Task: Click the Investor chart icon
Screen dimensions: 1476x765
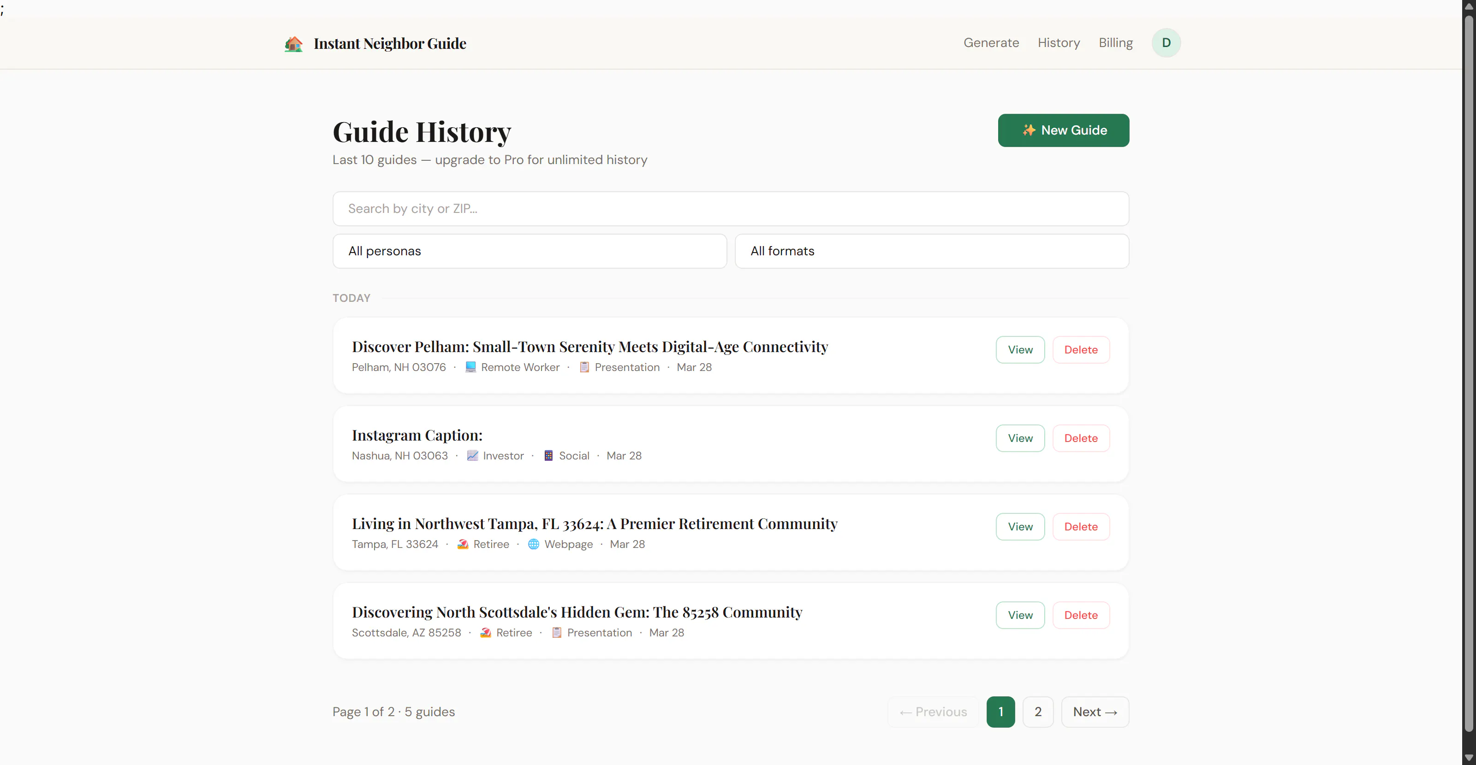Action: point(472,456)
